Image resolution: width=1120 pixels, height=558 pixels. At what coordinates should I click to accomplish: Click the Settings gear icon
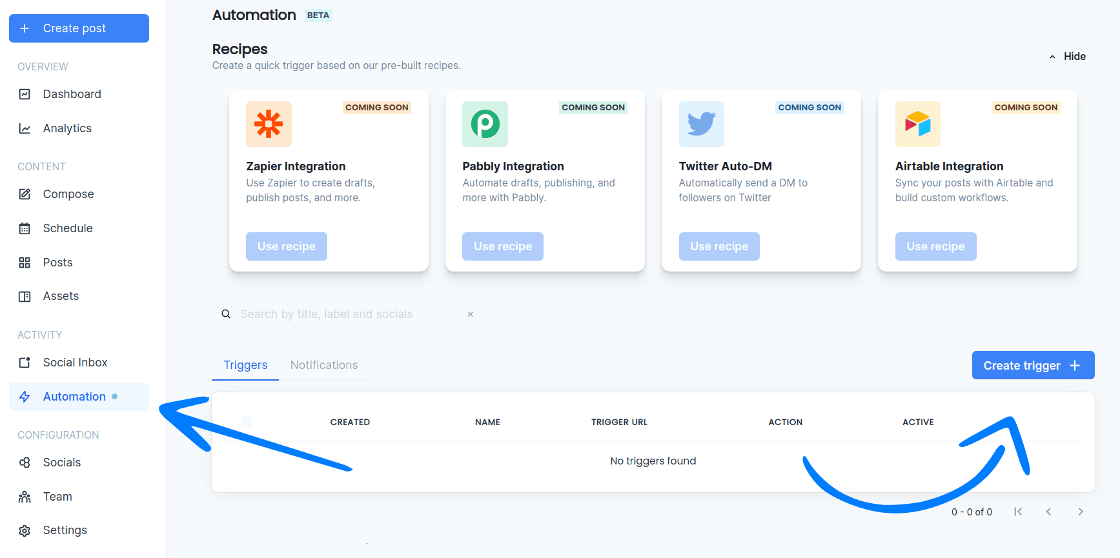point(25,531)
